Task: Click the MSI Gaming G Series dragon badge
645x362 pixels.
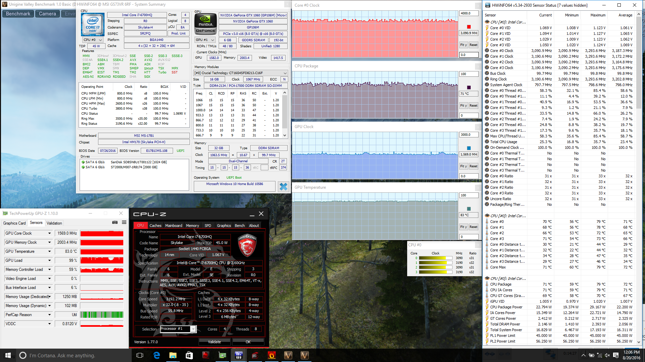Action: pos(247,246)
